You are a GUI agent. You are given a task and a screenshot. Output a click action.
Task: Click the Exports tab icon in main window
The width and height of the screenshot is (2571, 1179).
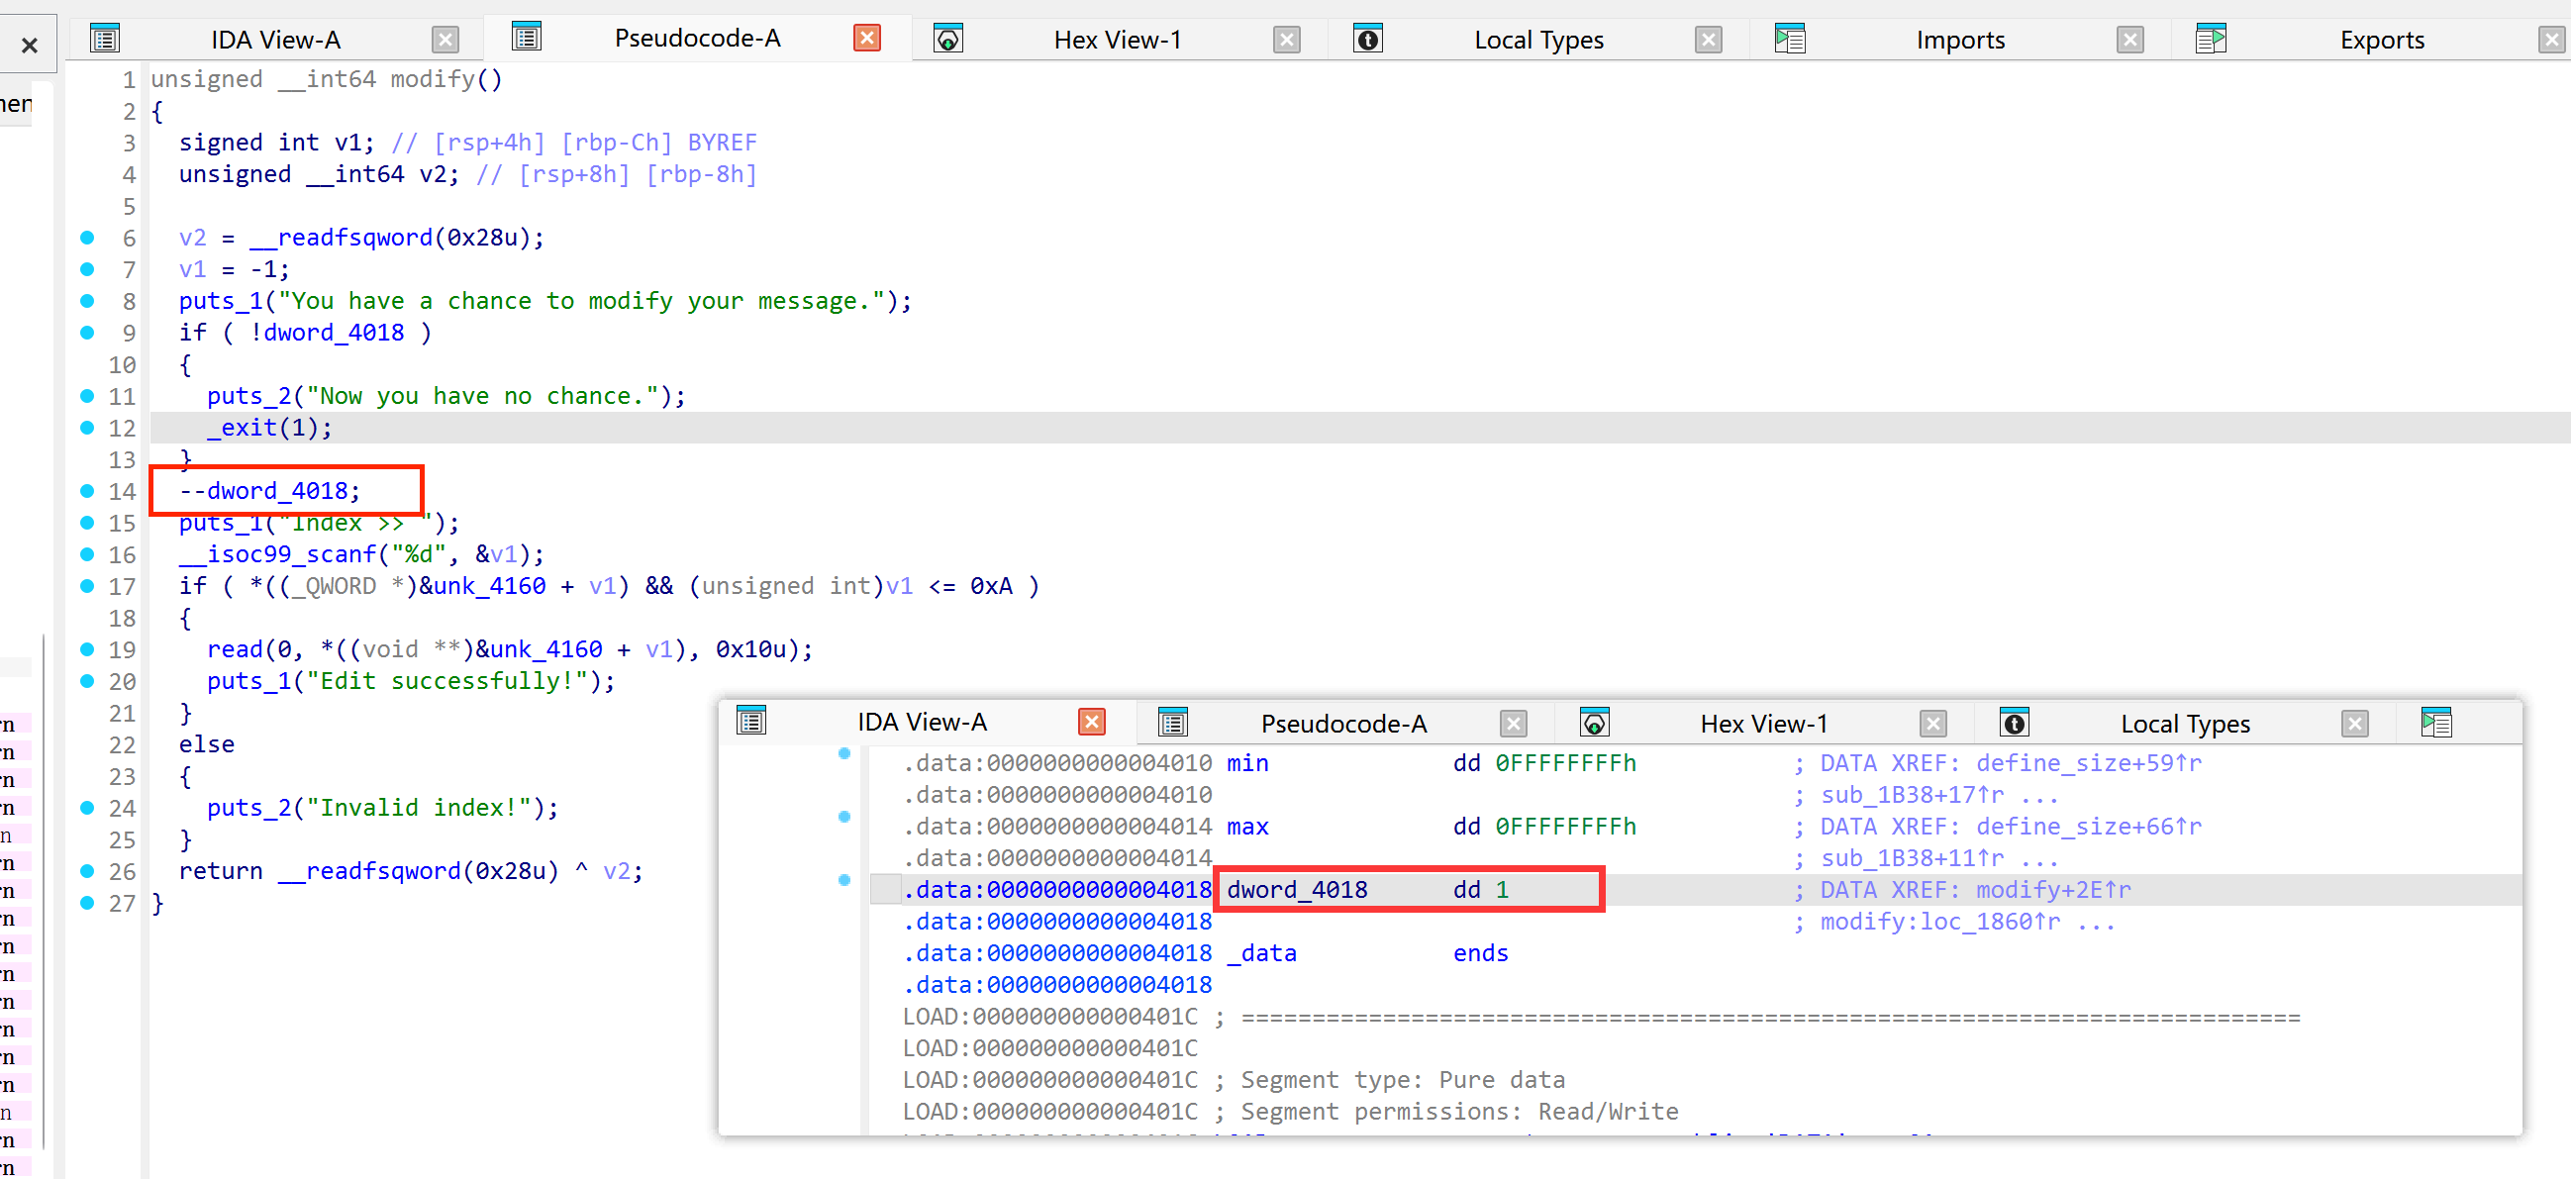(2212, 39)
